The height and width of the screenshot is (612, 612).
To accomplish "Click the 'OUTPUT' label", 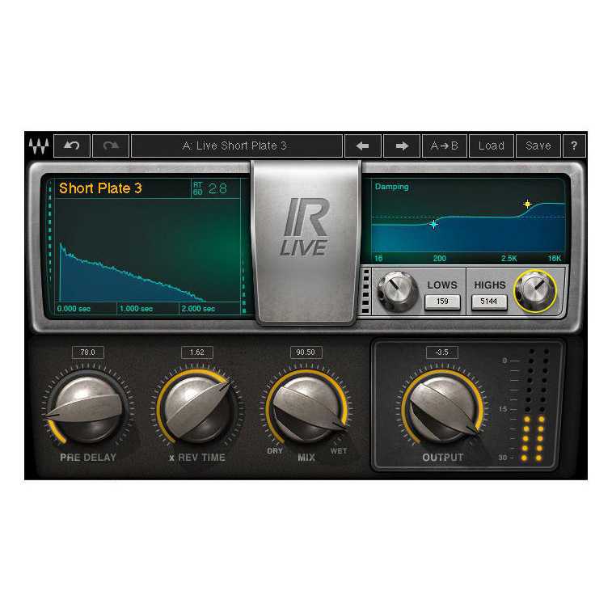I will (442, 458).
